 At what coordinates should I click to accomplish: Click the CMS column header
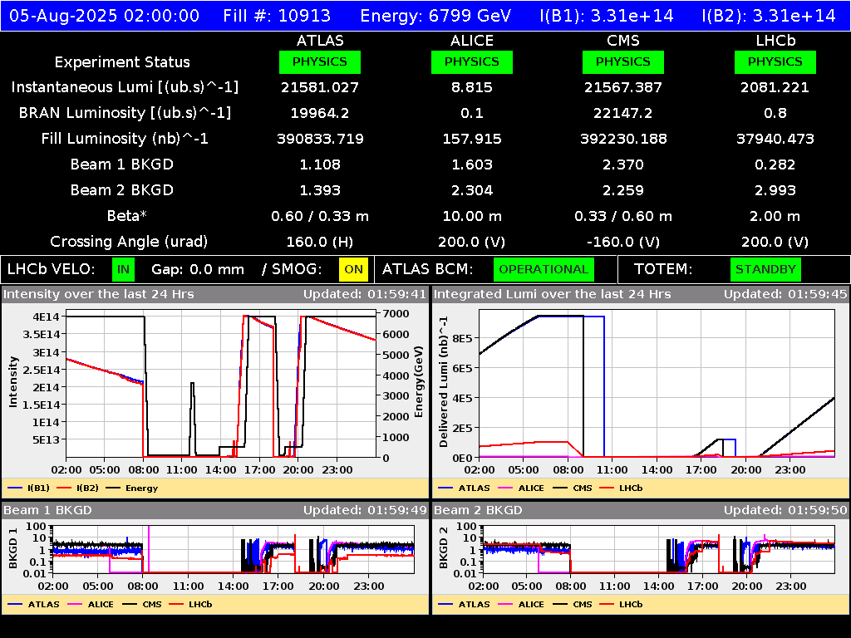[x=623, y=41]
